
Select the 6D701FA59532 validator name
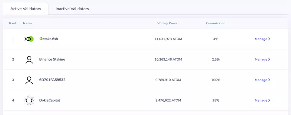tap(52, 80)
